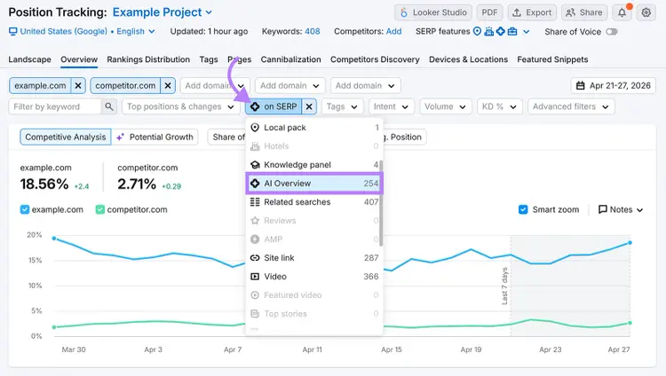The width and height of the screenshot is (666, 376).
Task: Open the United States (Google) English location selector
Action: point(82,31)
